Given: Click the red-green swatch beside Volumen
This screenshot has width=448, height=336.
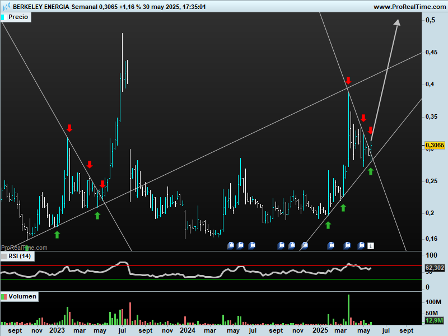Looking at the screenshot, I should (4, 296).
